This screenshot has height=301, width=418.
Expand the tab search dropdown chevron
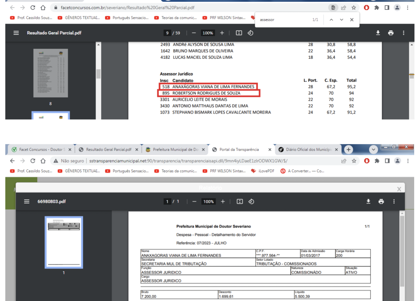(x=373, y=150)
